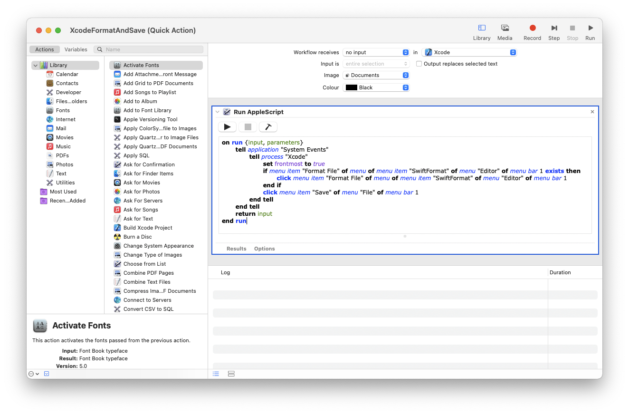Toggle the blue checkbox below the action description
Viewport: 629px width, 414px height.
coord(46,374)
